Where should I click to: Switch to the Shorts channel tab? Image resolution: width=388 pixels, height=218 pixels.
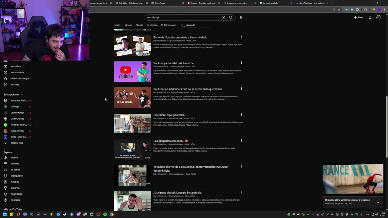(139, 25)
